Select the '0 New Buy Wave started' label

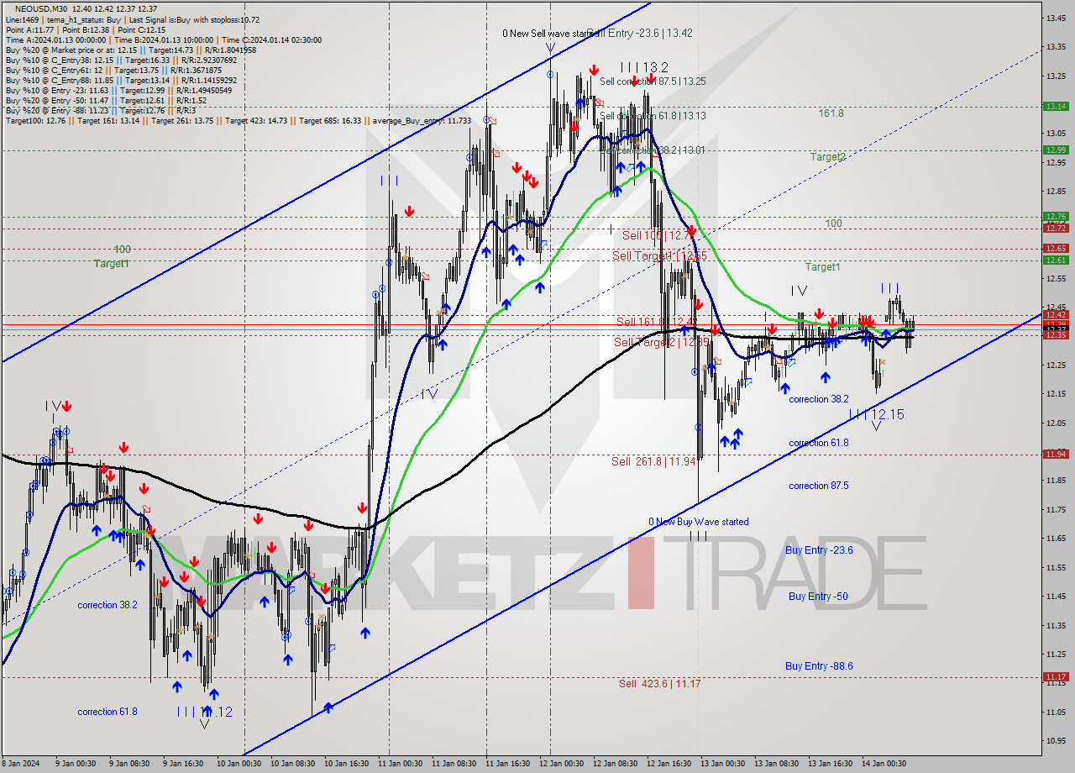click(x=698, y=522)
